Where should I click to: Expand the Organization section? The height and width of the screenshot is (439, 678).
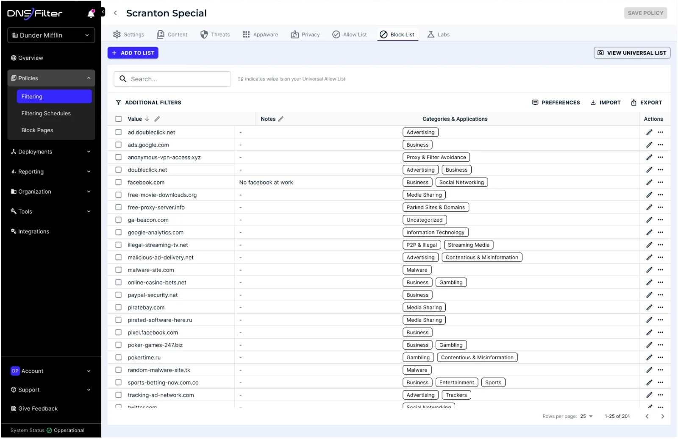click(x=51, y=192)
